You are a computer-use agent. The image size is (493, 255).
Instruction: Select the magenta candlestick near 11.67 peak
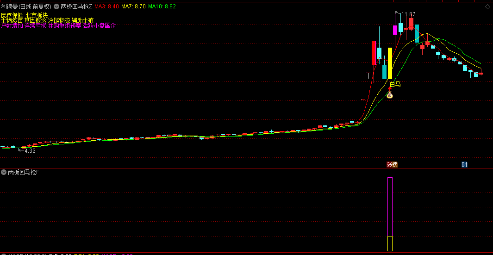click(395, 30)
